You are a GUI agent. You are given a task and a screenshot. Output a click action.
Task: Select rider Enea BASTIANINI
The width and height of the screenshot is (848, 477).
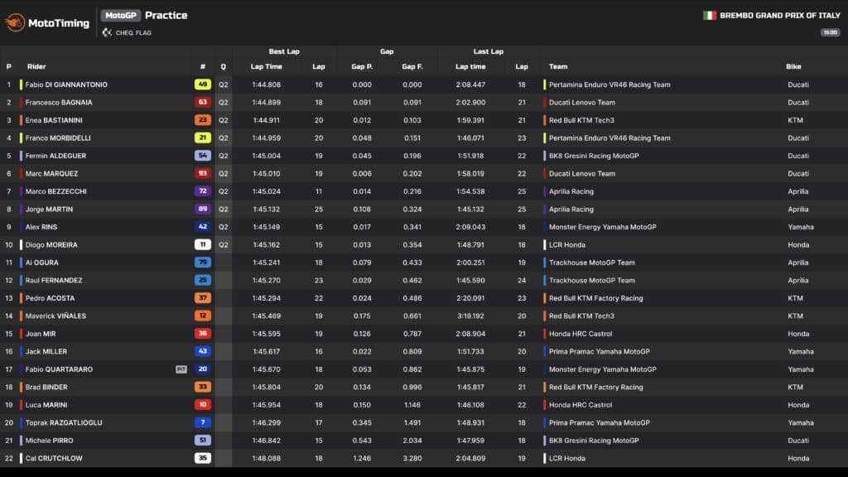[54, 121]
